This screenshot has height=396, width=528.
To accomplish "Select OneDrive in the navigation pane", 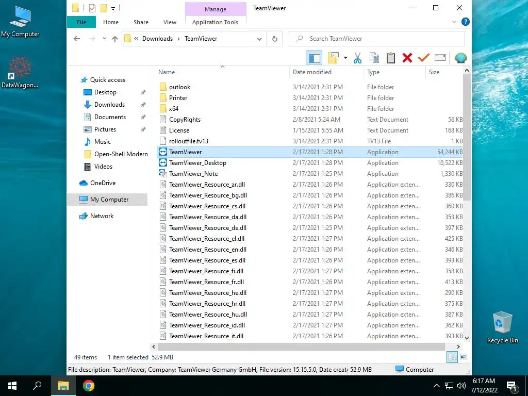I will click(x=103, y=183).
